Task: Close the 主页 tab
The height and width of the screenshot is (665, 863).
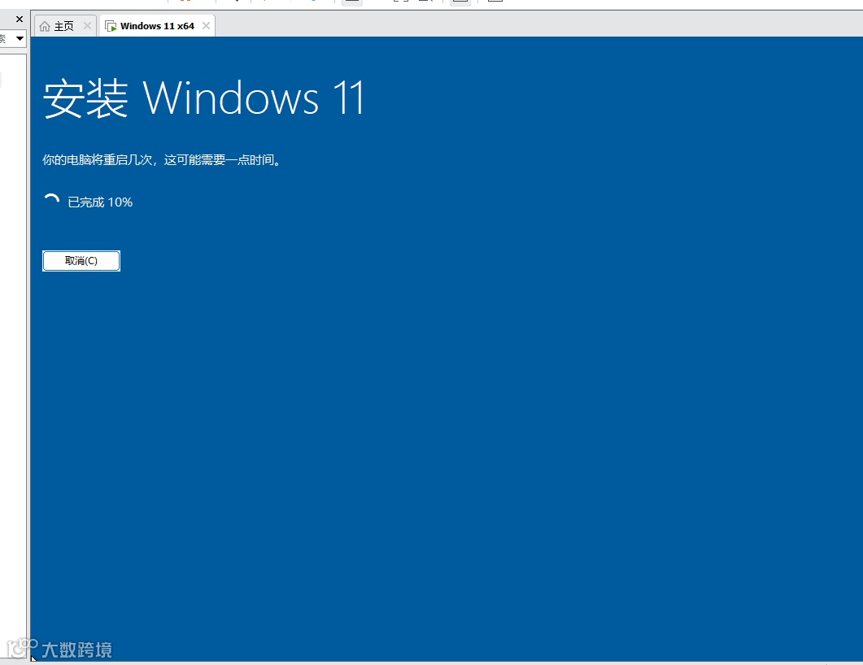Action: click(x=87, y=26)
